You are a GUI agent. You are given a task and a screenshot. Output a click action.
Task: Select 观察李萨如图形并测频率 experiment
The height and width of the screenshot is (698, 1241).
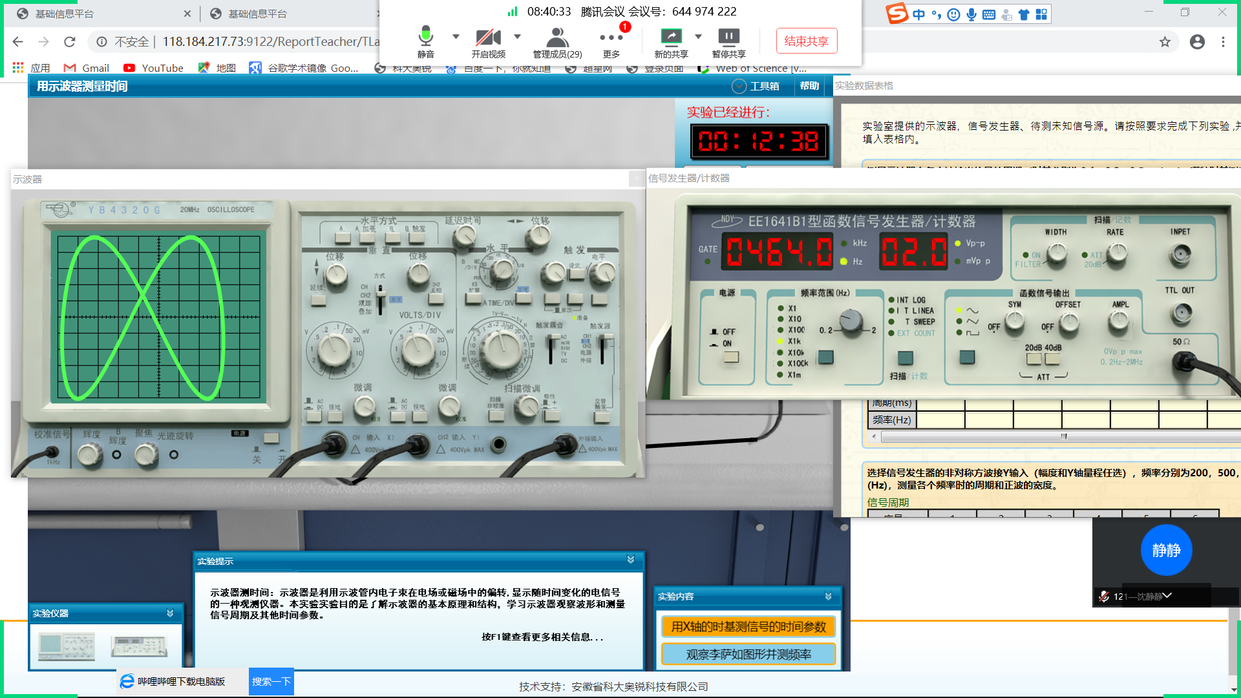click(748, 654)
